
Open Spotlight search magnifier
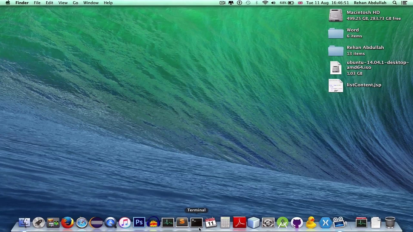coord(395,3)
